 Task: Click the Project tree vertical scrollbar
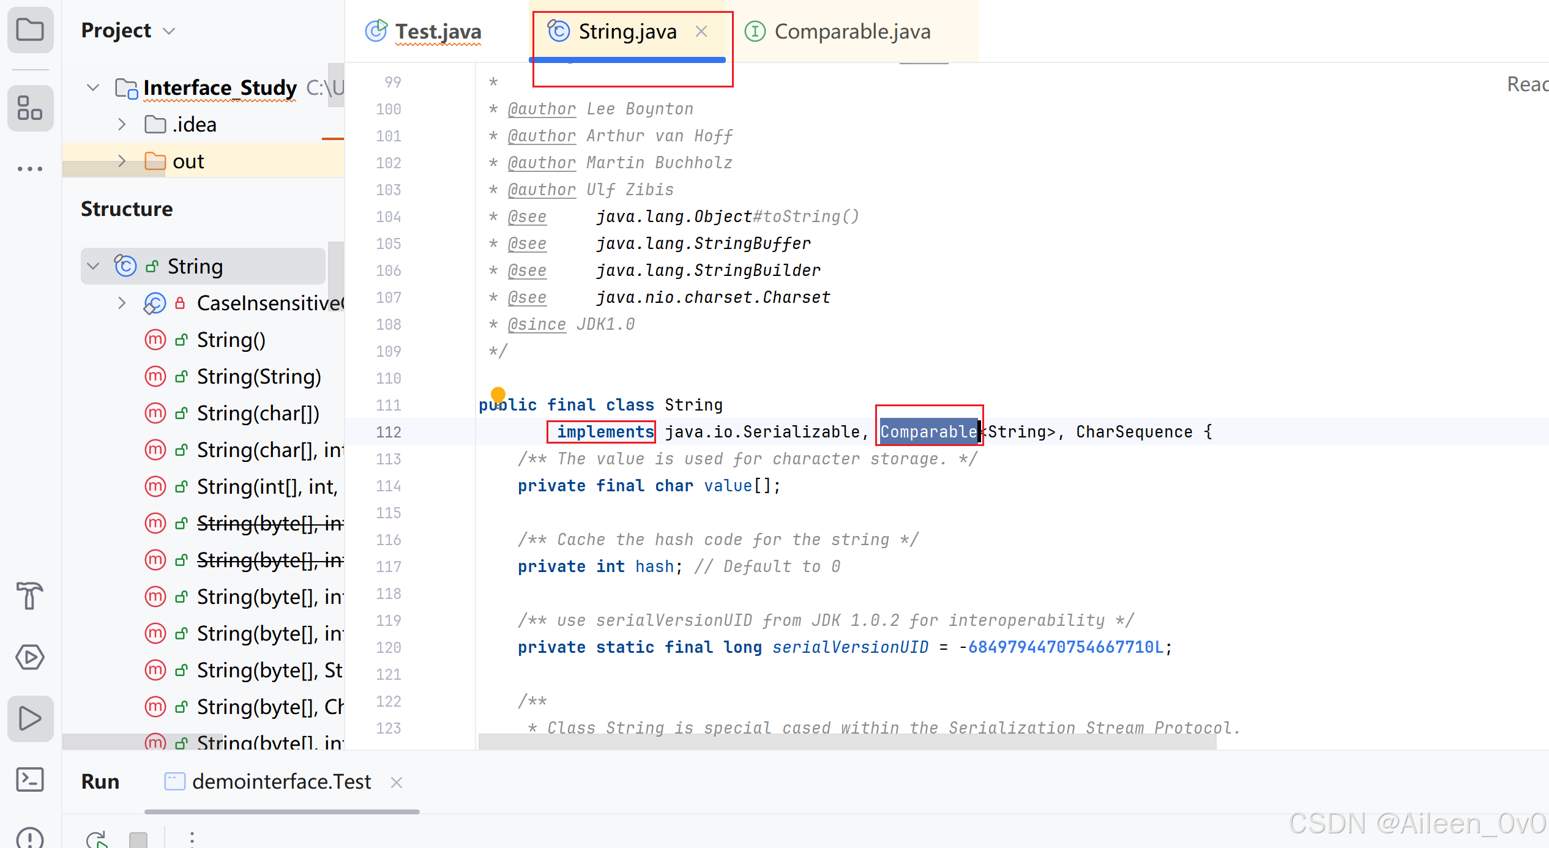(x=335, y=85)
